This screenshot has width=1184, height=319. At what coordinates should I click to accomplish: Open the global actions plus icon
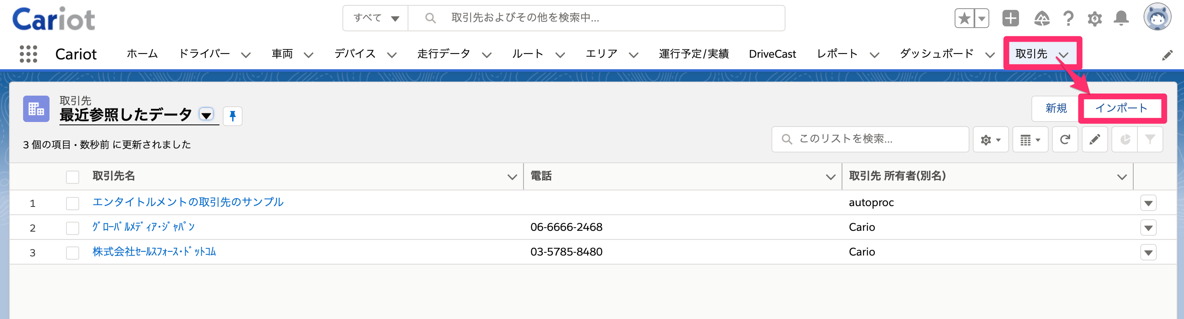(1011, 19)
